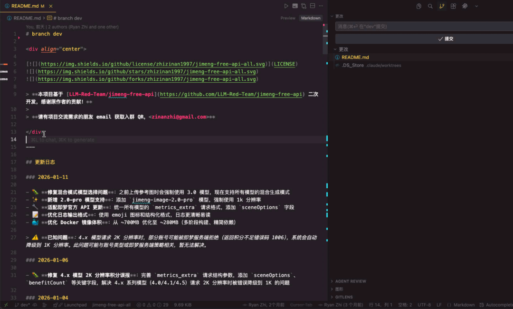Open the Markdown preview icon

point(295,6)
